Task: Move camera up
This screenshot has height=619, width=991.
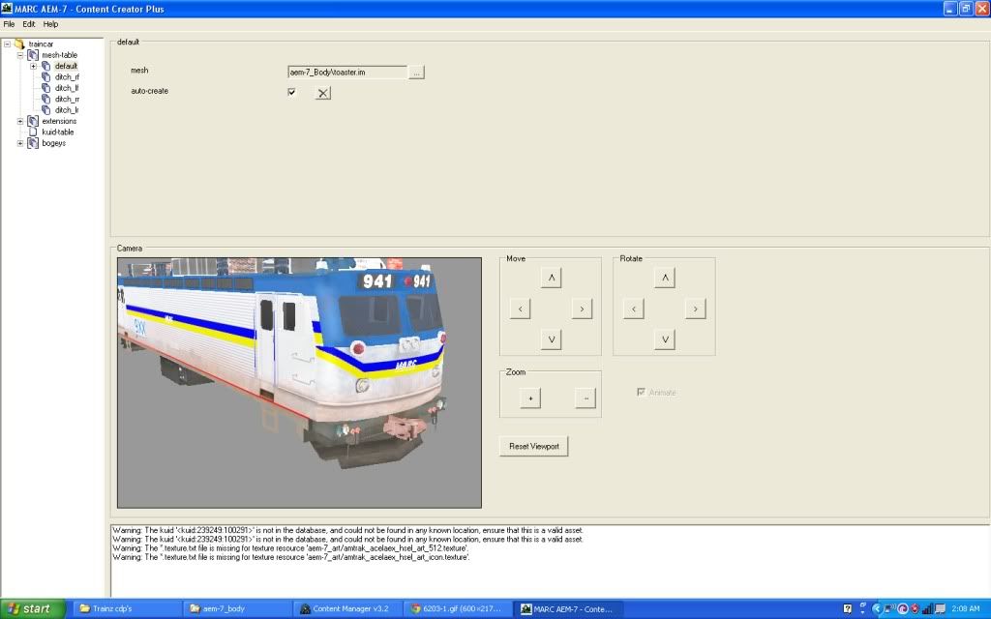Action: pos(551,278)
